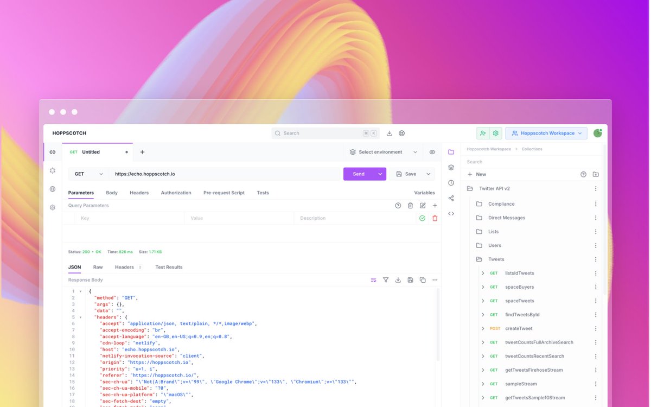This screenshot has height=407, width=651.
Task: Select the Realtime globe icon in the sidebar
Action: (52, 189)
